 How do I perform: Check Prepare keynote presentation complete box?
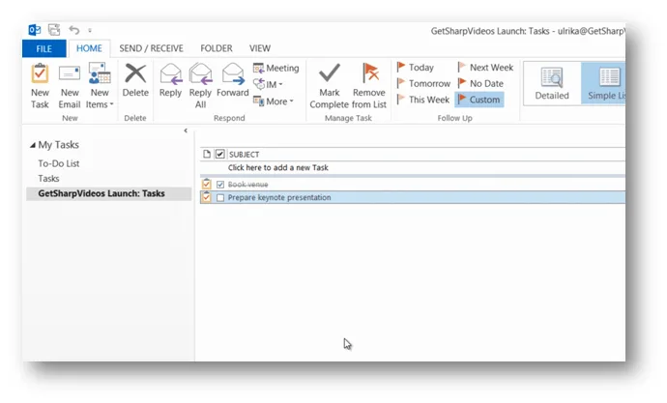[220, 198]
